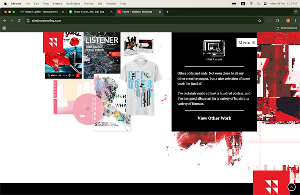The width and height of the screenshot is (300, 195).
Task: Close the Sheldon Stenning tab
Action: coord(160,11)
